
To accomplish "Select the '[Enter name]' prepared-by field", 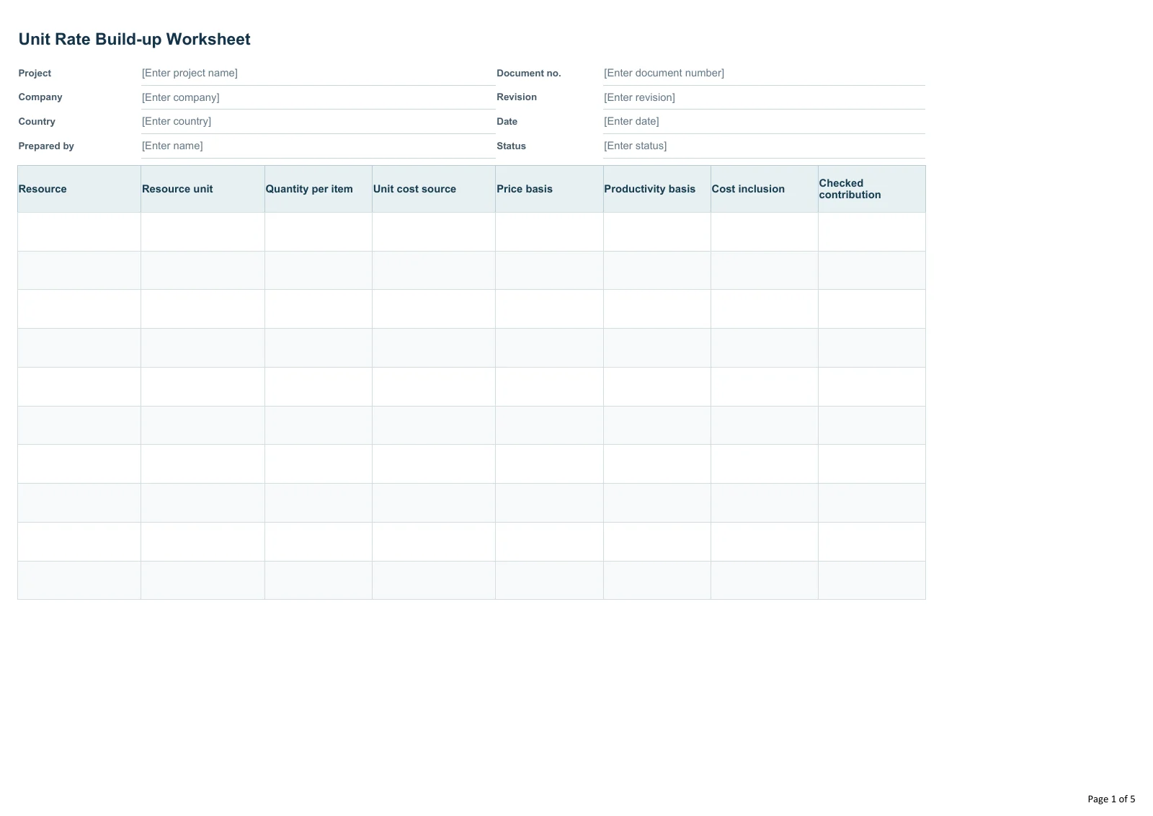I will click(318, 146).
